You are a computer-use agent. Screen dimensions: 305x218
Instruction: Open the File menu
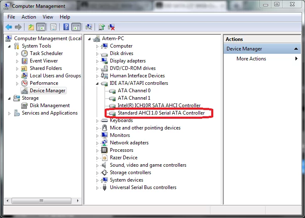tap(11, 17)
